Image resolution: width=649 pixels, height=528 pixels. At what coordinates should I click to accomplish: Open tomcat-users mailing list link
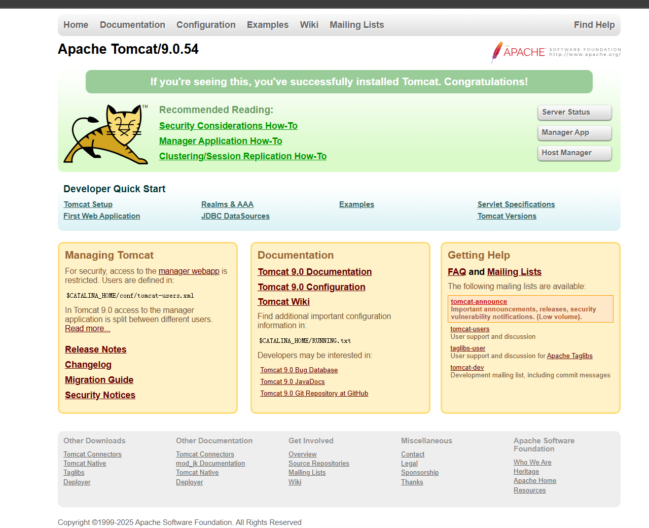470,329
